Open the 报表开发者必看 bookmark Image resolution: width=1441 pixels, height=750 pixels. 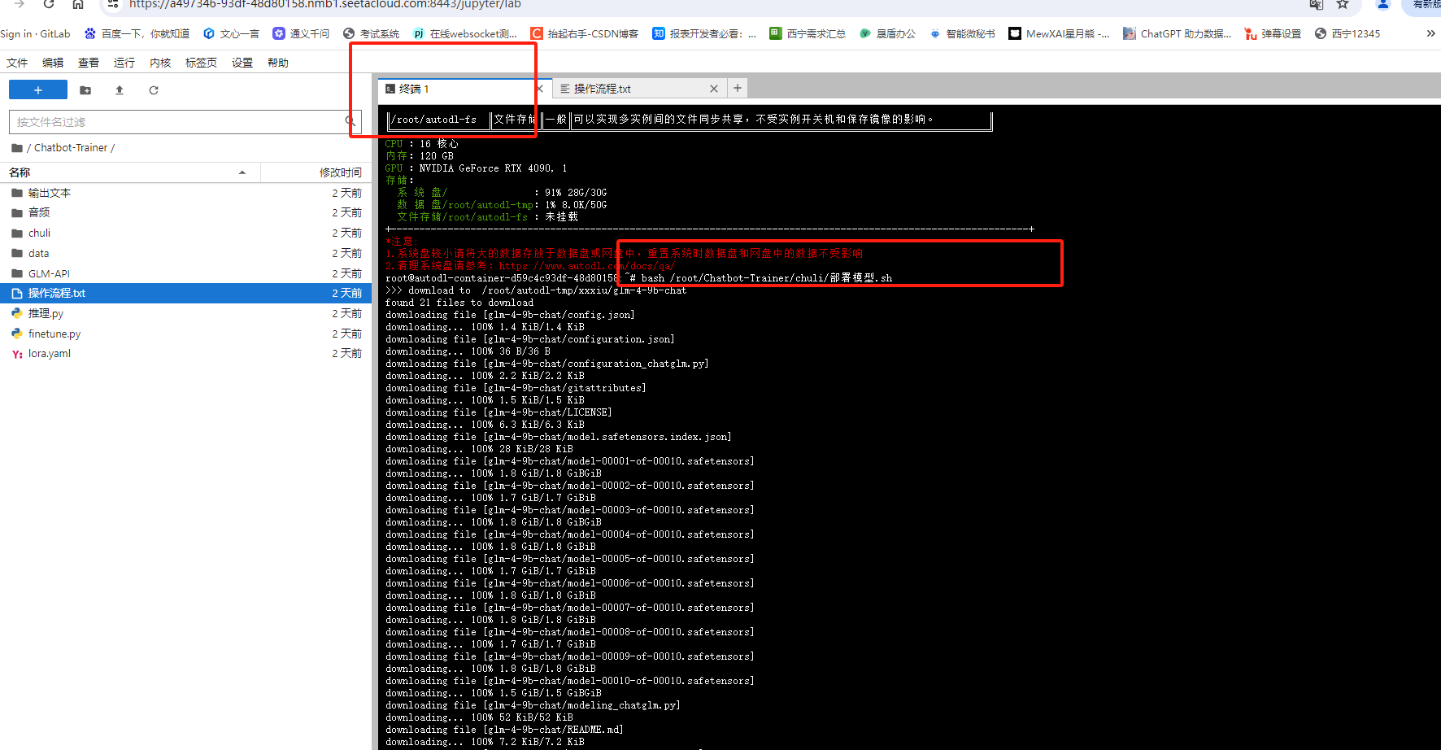[x=704, y=33]
